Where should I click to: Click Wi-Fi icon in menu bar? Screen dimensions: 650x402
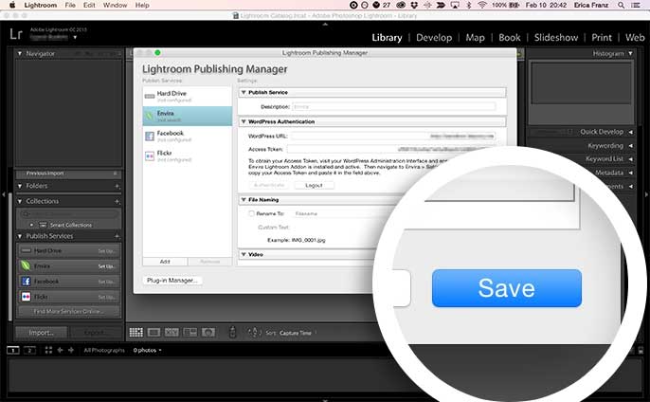[x=481, y=5]
